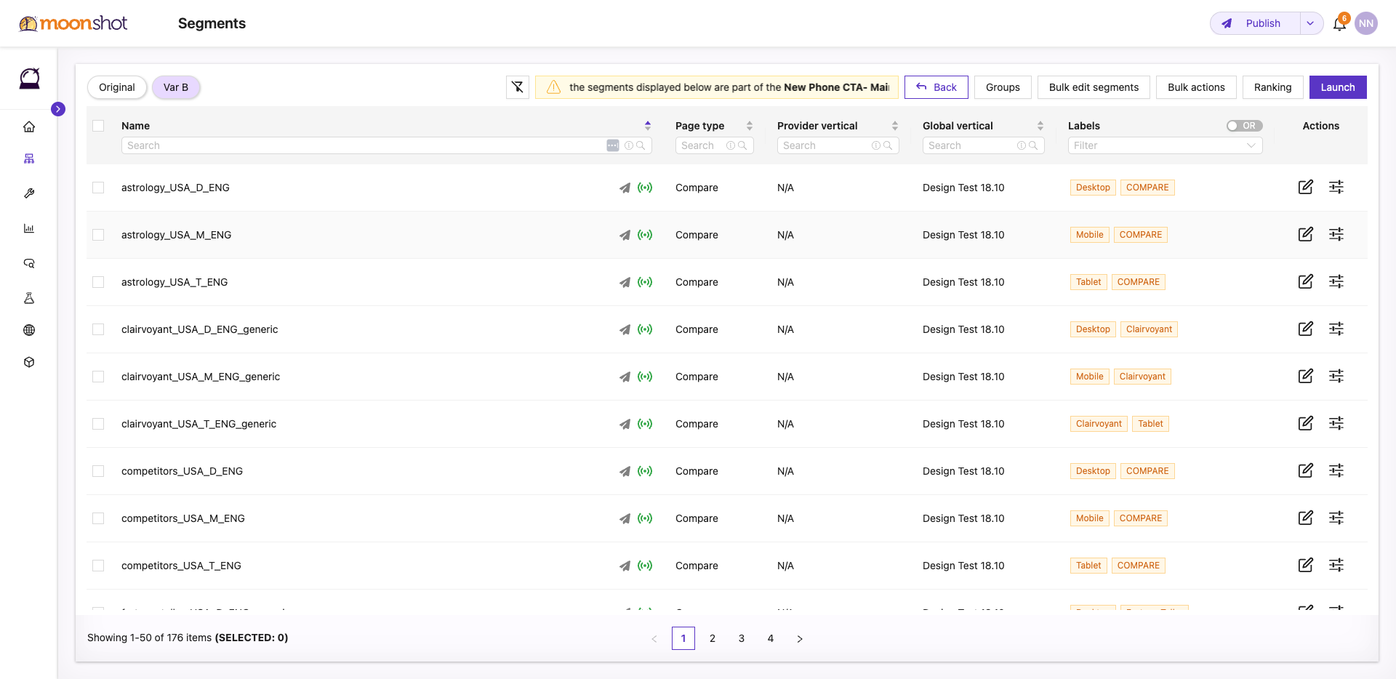Open the notifications bell
The height and width of the screenshot is (679, 1396).
(1339, 24)
